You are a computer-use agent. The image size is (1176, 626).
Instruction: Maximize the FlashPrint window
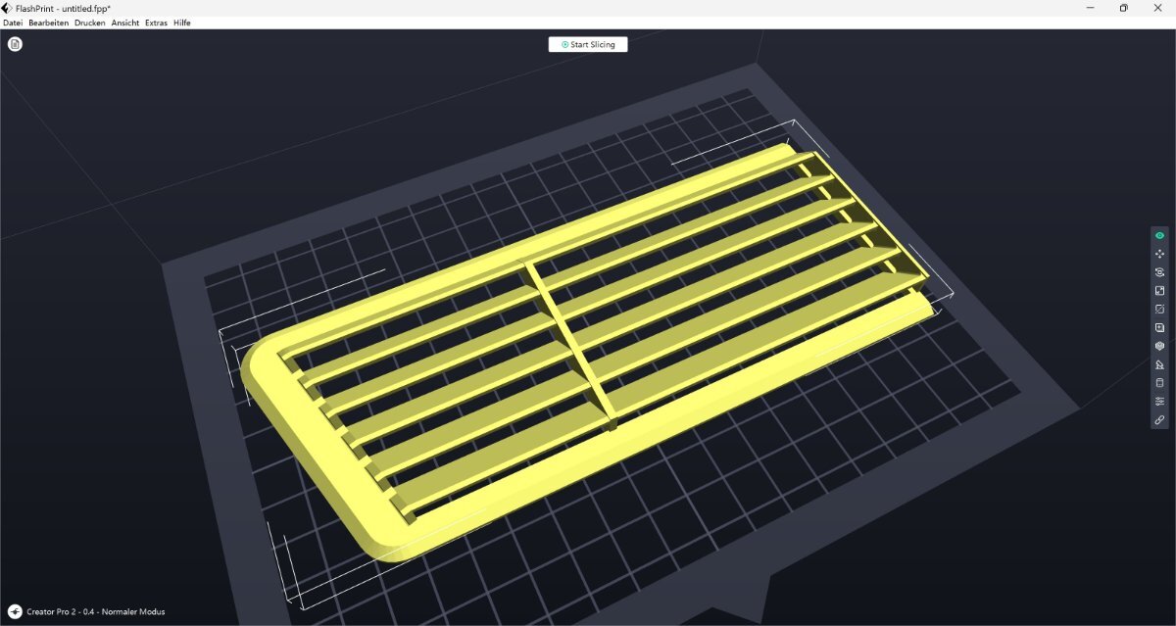(1123, 8)
